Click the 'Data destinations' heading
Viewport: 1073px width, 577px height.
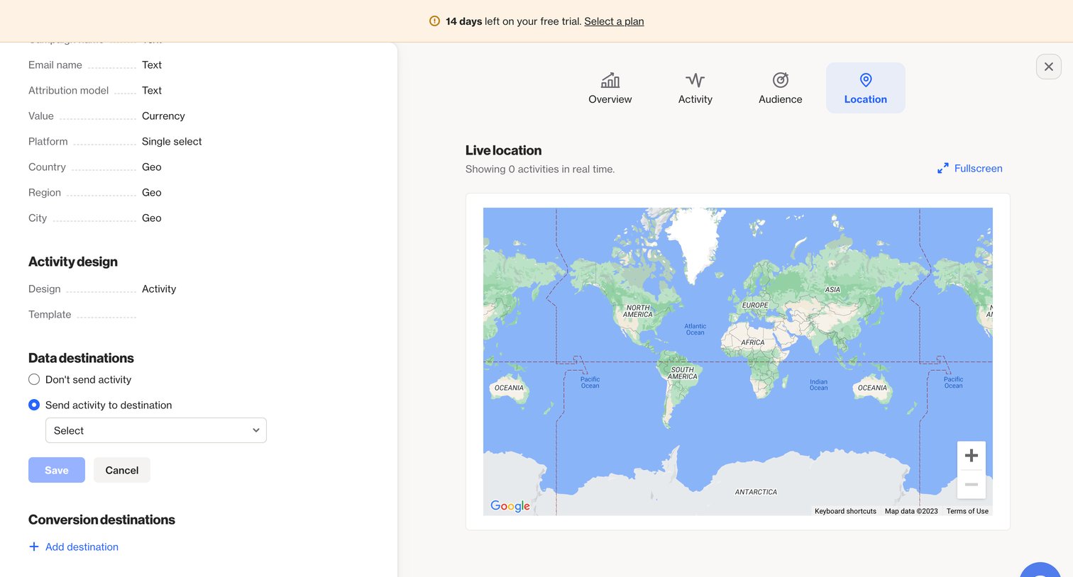point(81,358)
